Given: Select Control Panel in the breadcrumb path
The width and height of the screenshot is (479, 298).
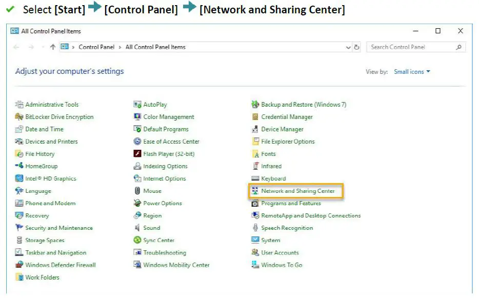Looking at the screenshot, I should 96,47.
